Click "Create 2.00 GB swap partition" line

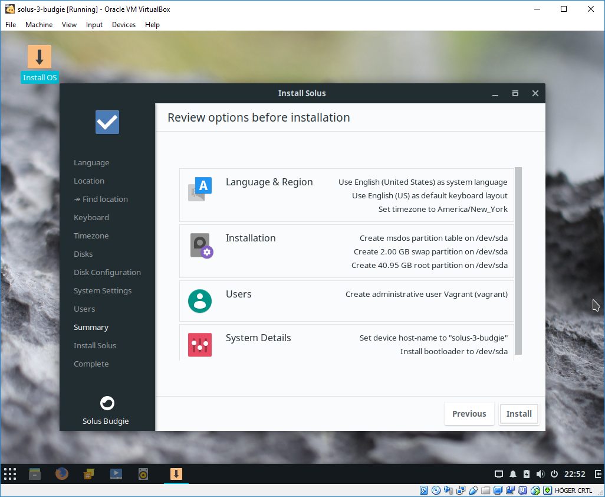[x=430, y=252]
